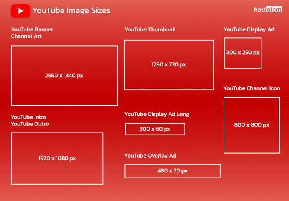The height and width of the screenshot is (201, 289).
Task: Click the 'YouTube Channel icon' label
Action: [x=252, y=88]
